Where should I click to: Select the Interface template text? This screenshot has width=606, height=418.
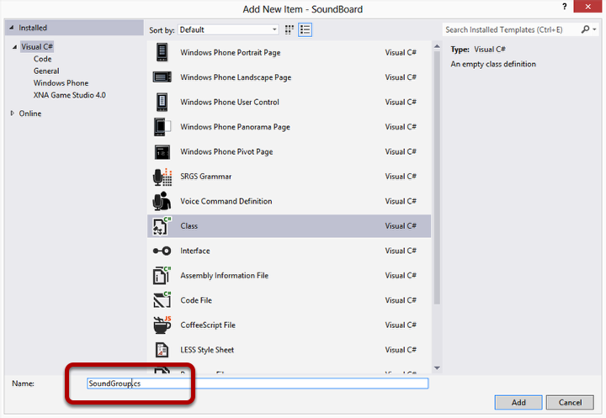click(x=195, y=251)
